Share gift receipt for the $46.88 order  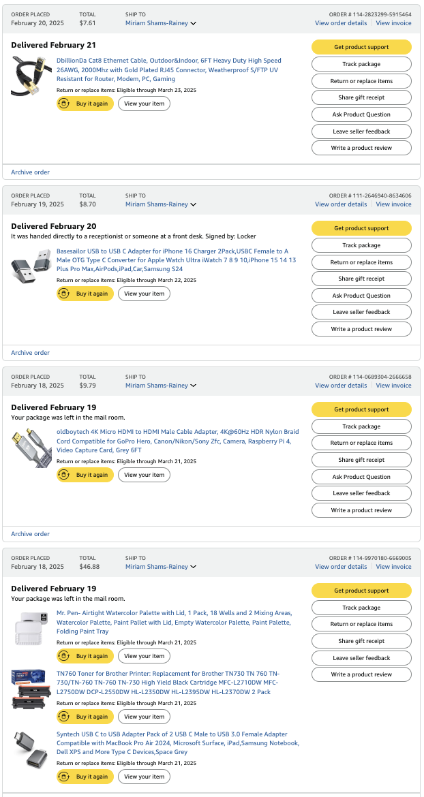pyautogui.click(x=361, y=641)
